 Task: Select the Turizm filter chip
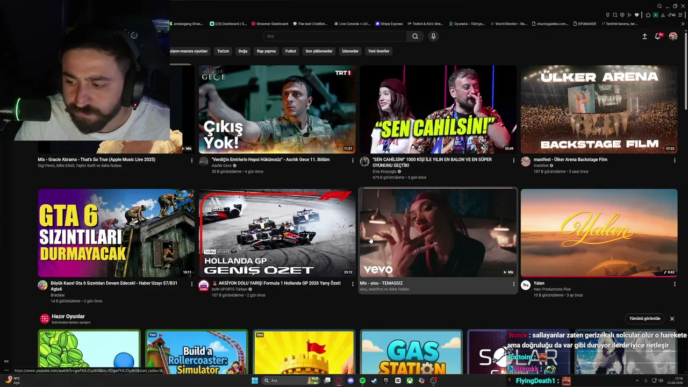coord(223,51)
